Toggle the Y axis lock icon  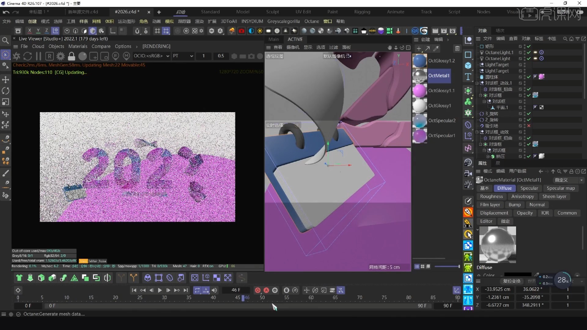pyautogui.click(x=38, y=31)
